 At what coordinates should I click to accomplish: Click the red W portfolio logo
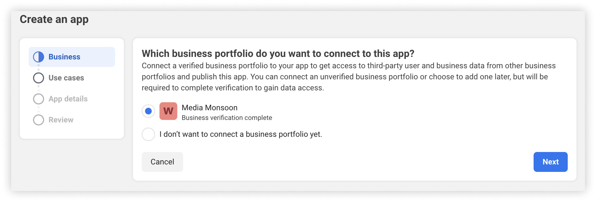[168, 111]
